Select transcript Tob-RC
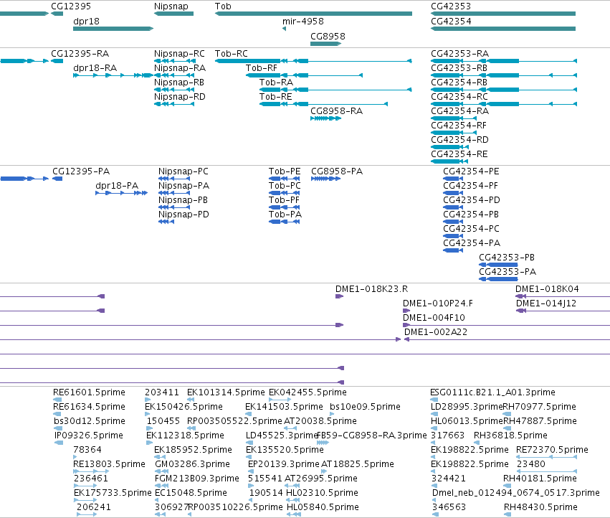610x518 pixels. [231, 53]
